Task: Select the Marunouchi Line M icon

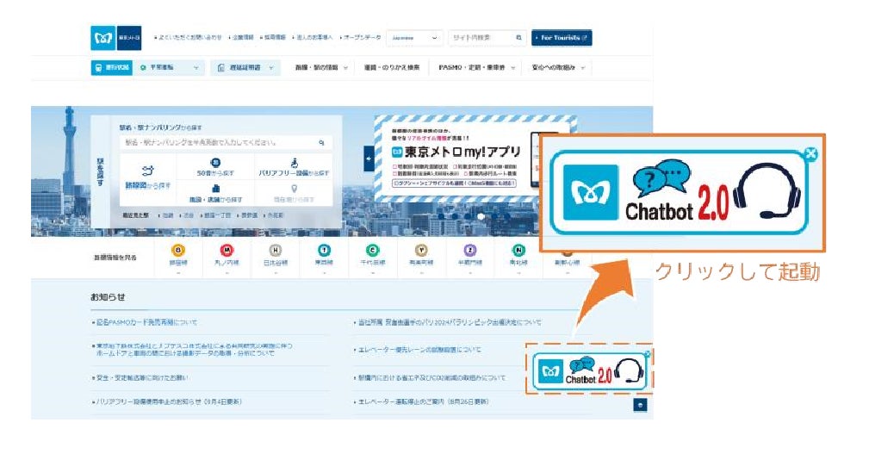Action: click(x=227, y=251)
